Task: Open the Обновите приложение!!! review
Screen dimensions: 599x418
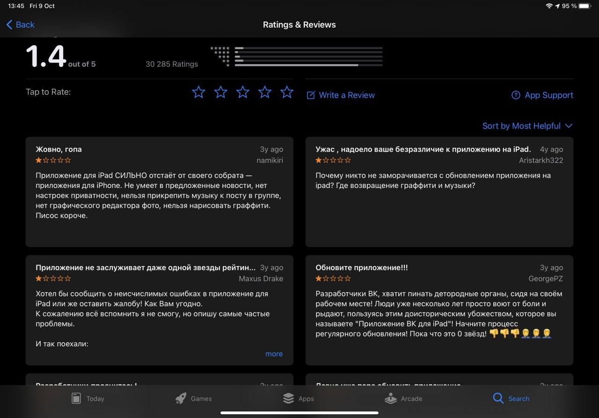Action: pos(439,310)
